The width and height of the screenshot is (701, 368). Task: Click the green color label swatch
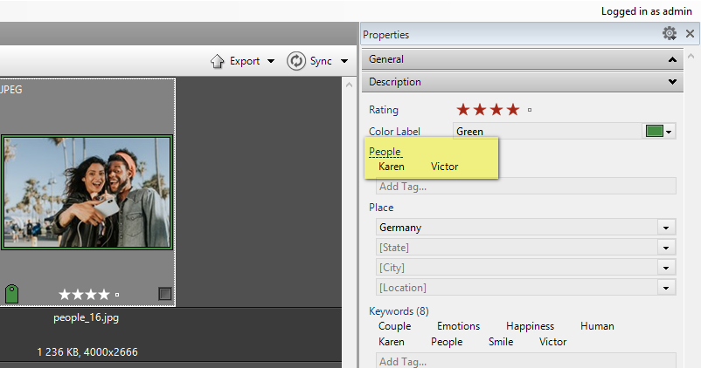click(x=654, y=132)
